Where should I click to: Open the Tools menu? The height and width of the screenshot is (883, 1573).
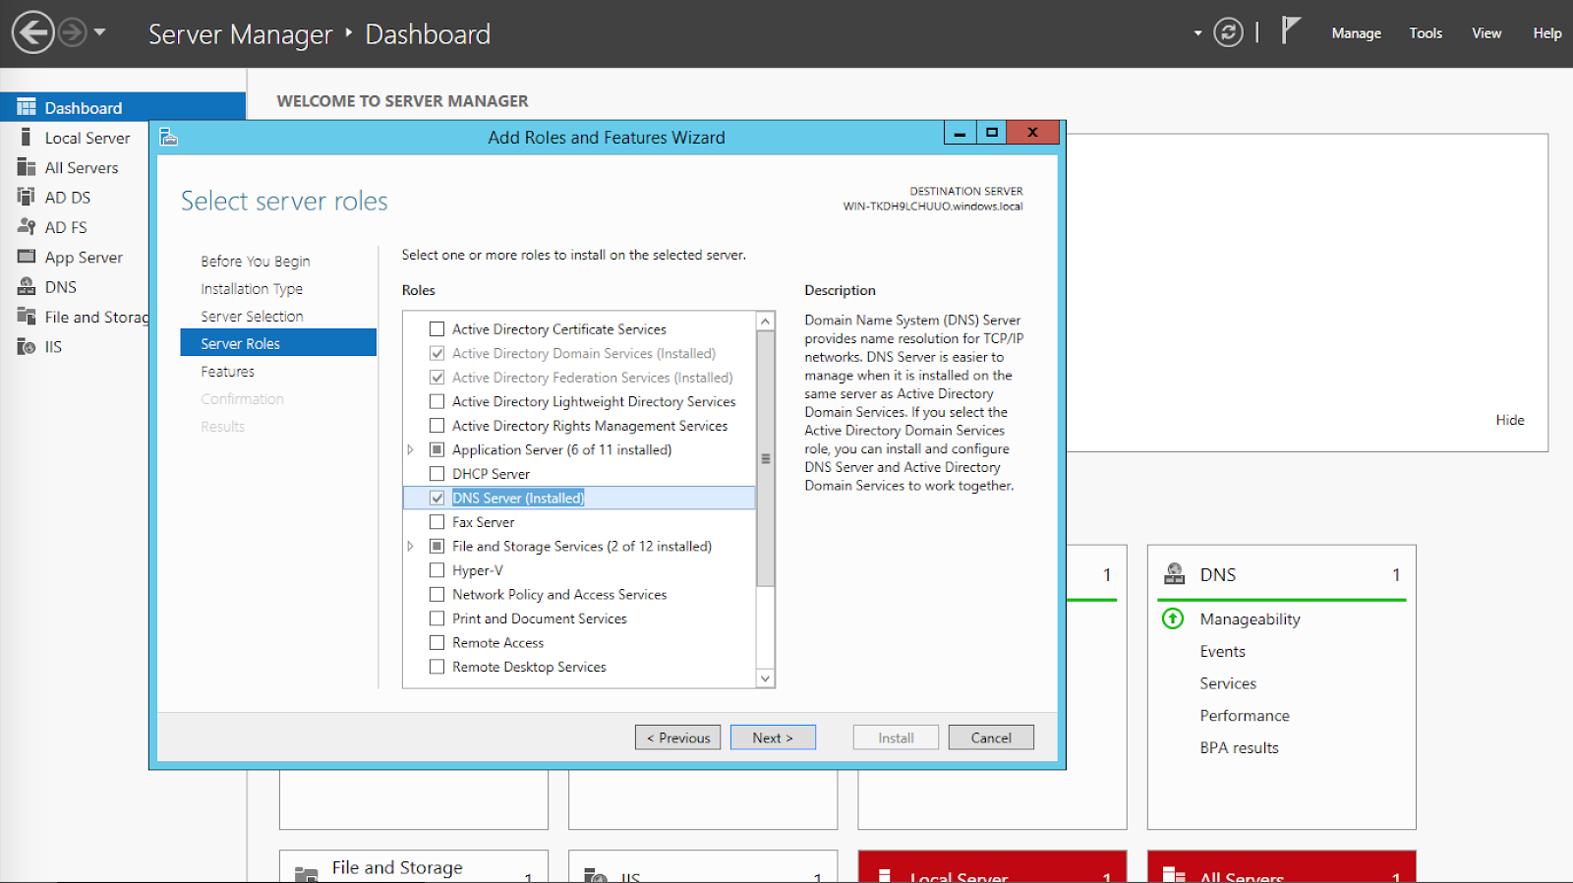click(1426, 33)
